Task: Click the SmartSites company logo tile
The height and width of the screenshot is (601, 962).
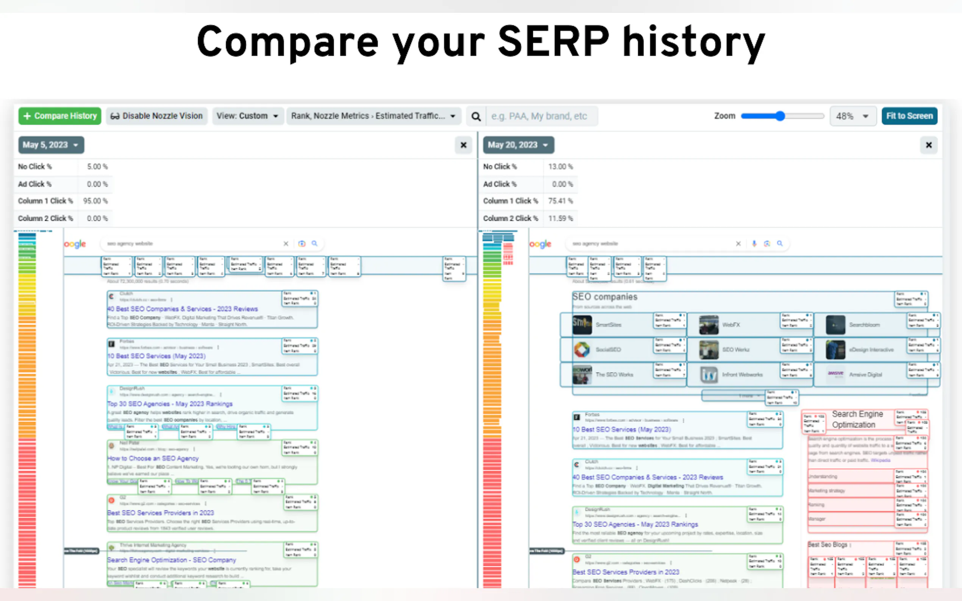Action: 582,325
